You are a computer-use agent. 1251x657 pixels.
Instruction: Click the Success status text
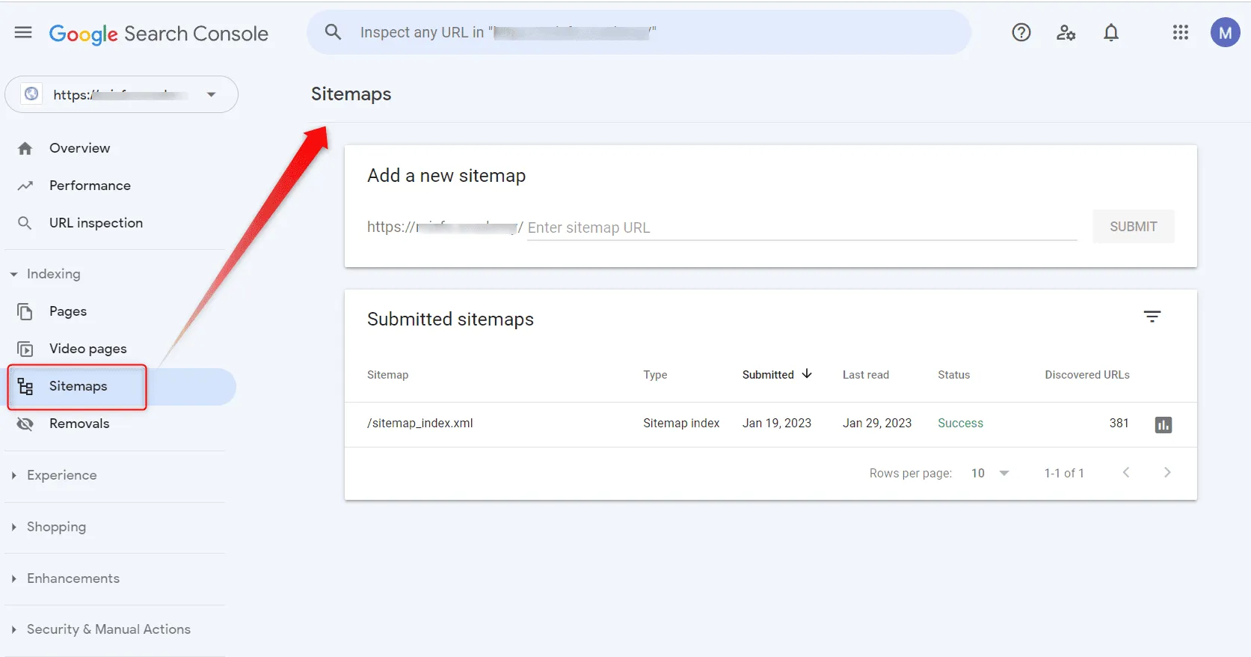pos(961,423)
